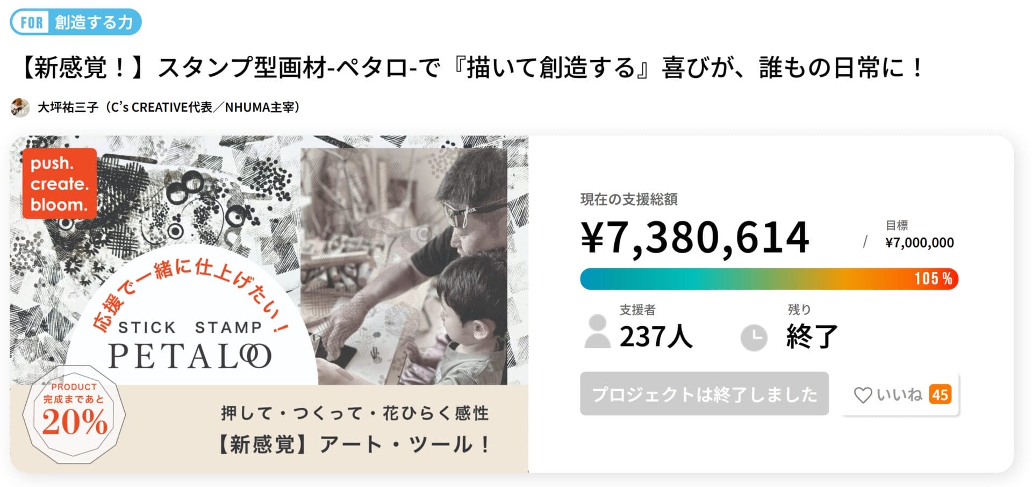This screenshot has width=1032, height=487.
Task: Click the PETALOO logo in the banner
Action: [190, 356]
